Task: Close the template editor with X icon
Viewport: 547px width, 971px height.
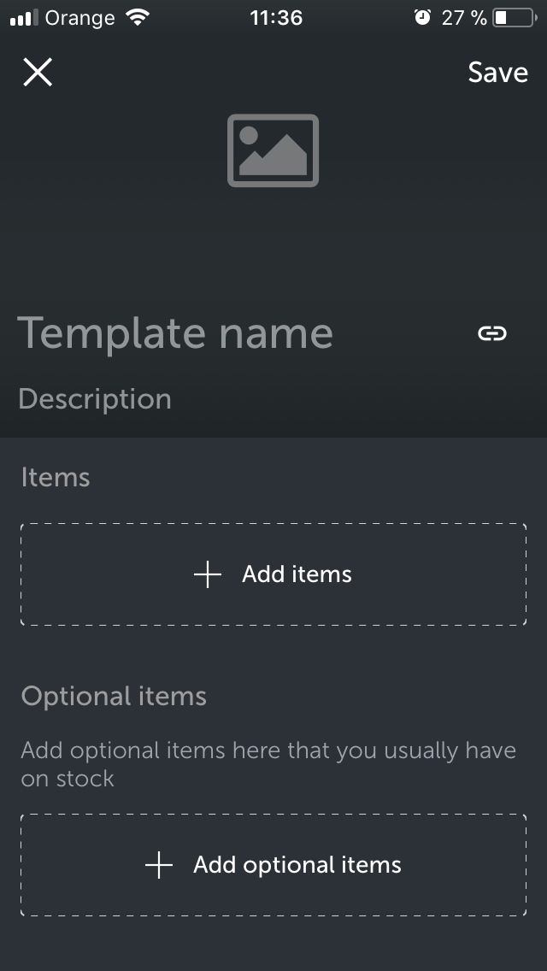Action: coord(38,72)
